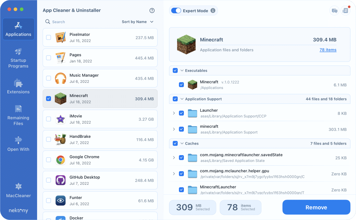This screenshot has height=220, width=356.
Task: Expand the com.mojang.minecraftlauncher.savedState folder
Action: point(174,158)
